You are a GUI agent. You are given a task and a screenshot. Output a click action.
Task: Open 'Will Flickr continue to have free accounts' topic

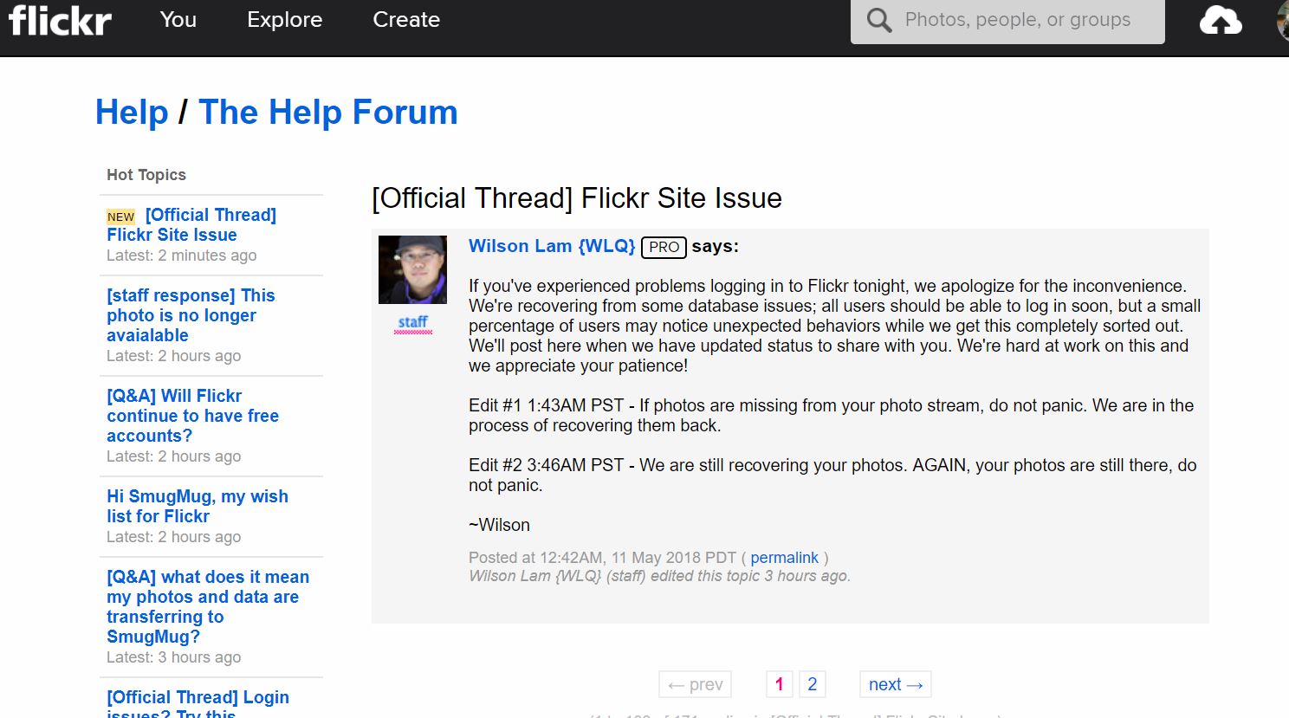193,416
